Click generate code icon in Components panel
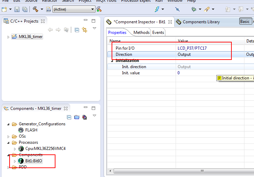Image resolution: width=254 pixels, height=177 pixels. (85, 117)
